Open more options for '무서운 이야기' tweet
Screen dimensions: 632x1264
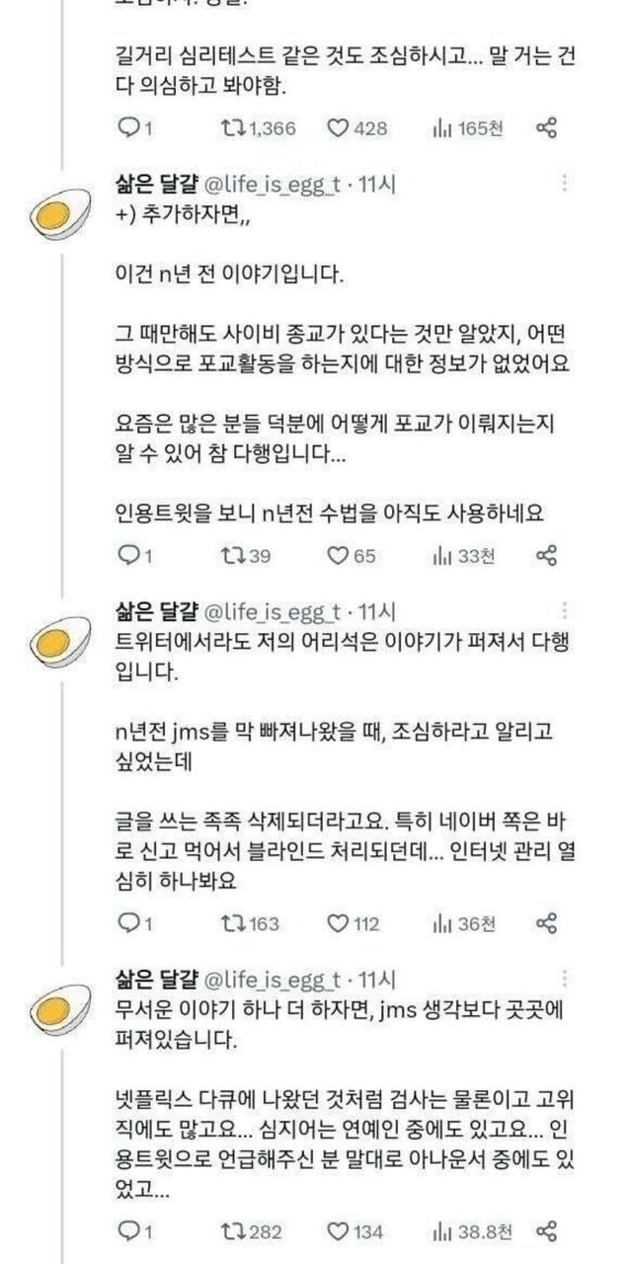click(x=564, y=980)
